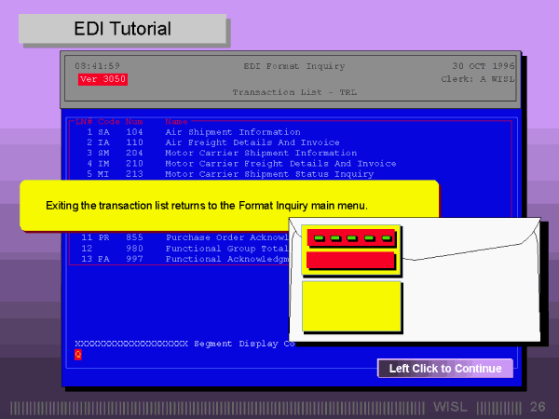Click the EDI Format Inquiry screen title

(x=293, y=66)
